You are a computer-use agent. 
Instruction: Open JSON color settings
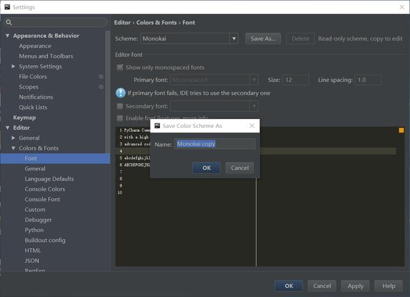(32, 261)
